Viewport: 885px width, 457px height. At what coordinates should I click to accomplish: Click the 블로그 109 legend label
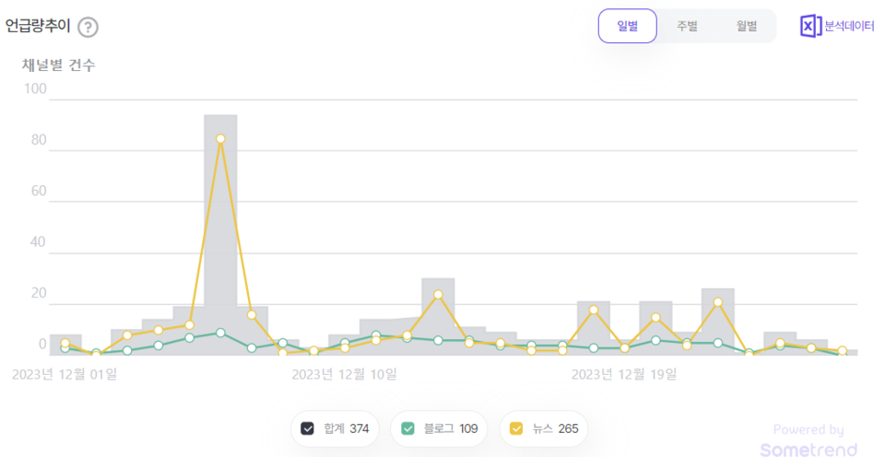[450, 428]
